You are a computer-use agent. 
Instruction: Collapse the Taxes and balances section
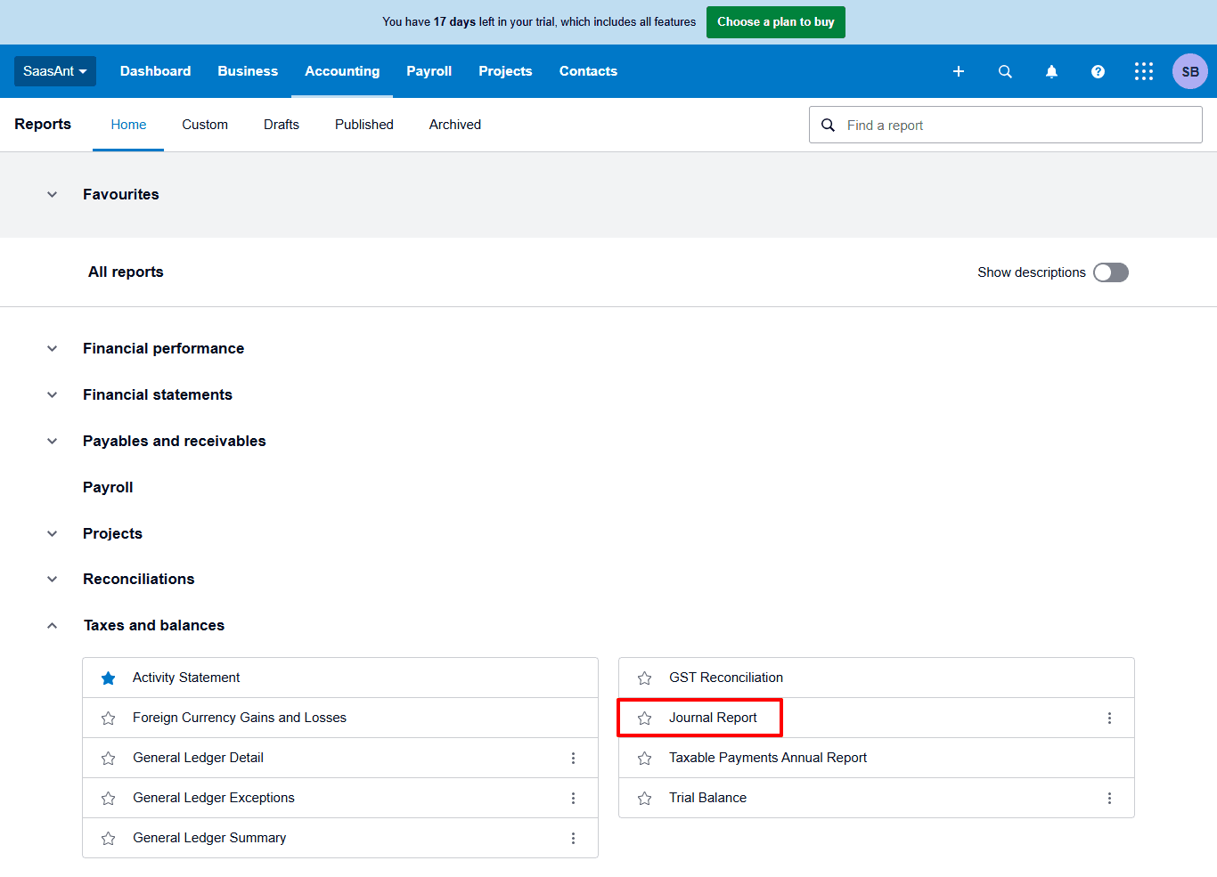click(53, 626)
